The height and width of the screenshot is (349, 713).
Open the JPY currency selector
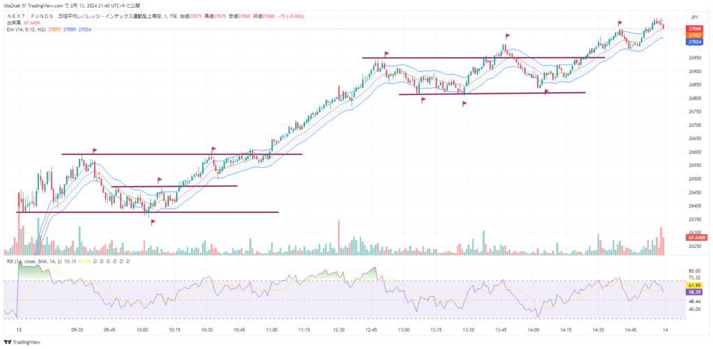pos(694,17)
